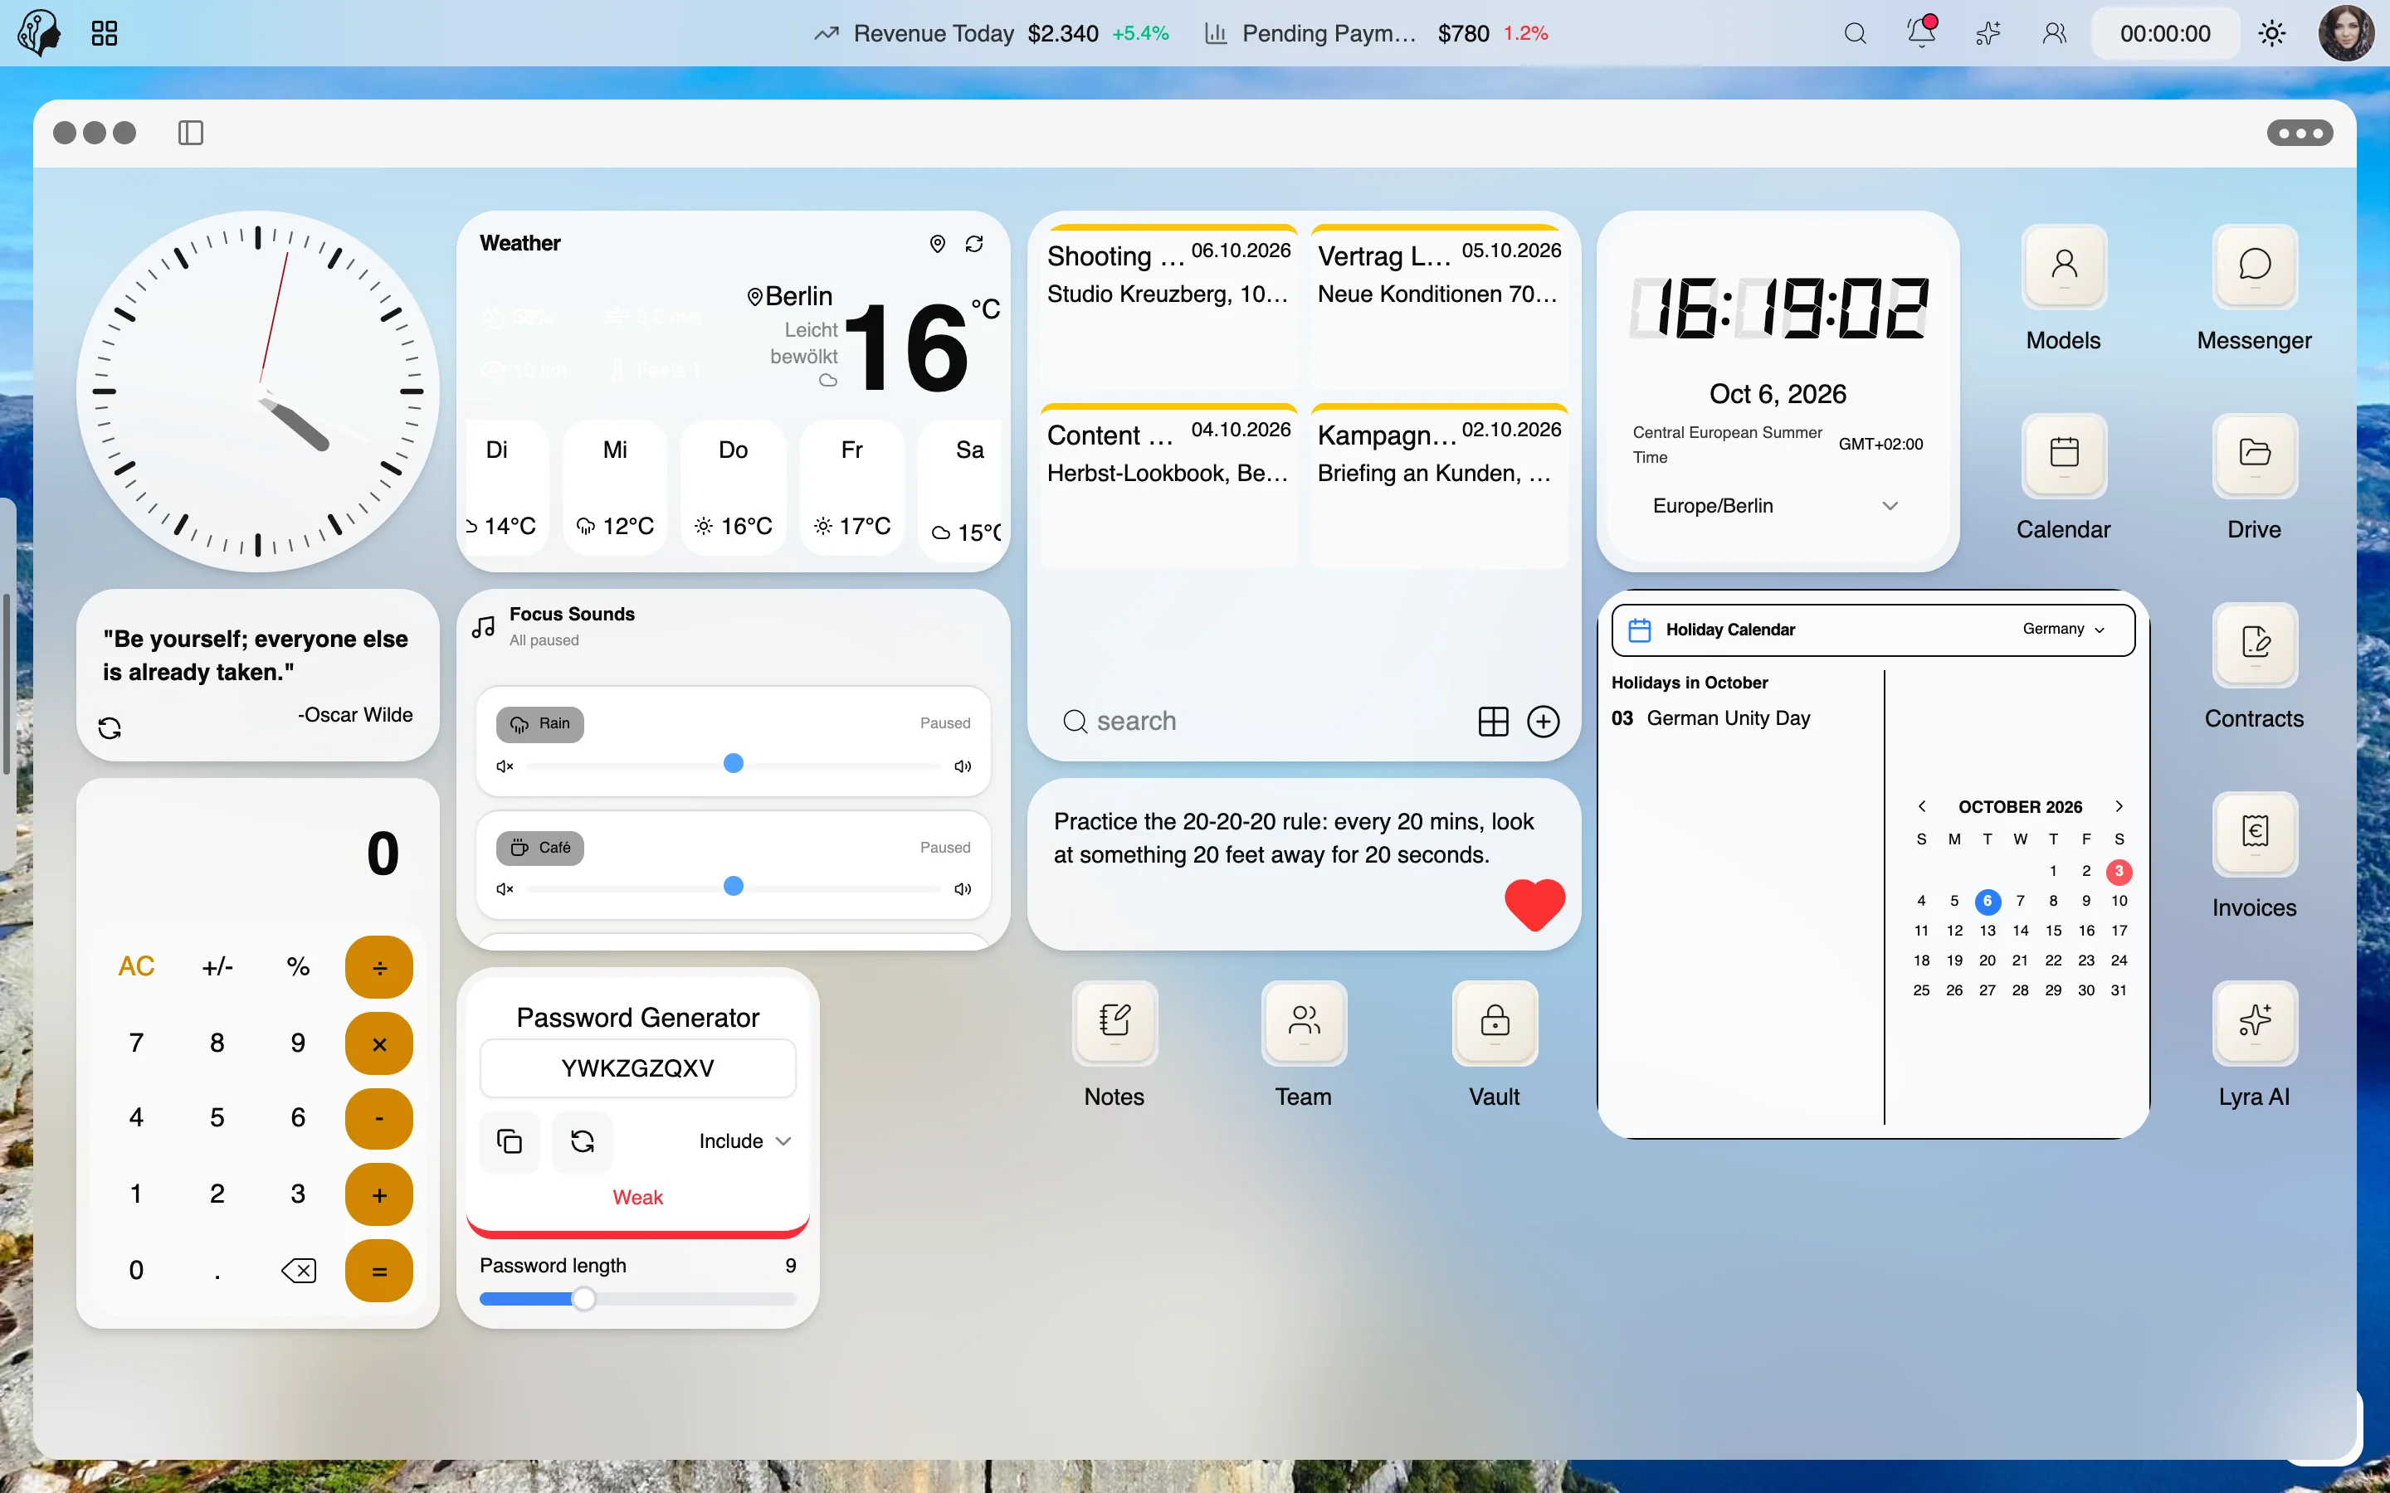Toggle the sidebar panel icon
The image size is (2390, 1493).
coord(191,133)
